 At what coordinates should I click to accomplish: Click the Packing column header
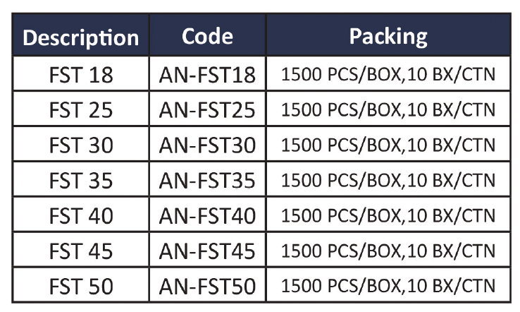(388, 35)
